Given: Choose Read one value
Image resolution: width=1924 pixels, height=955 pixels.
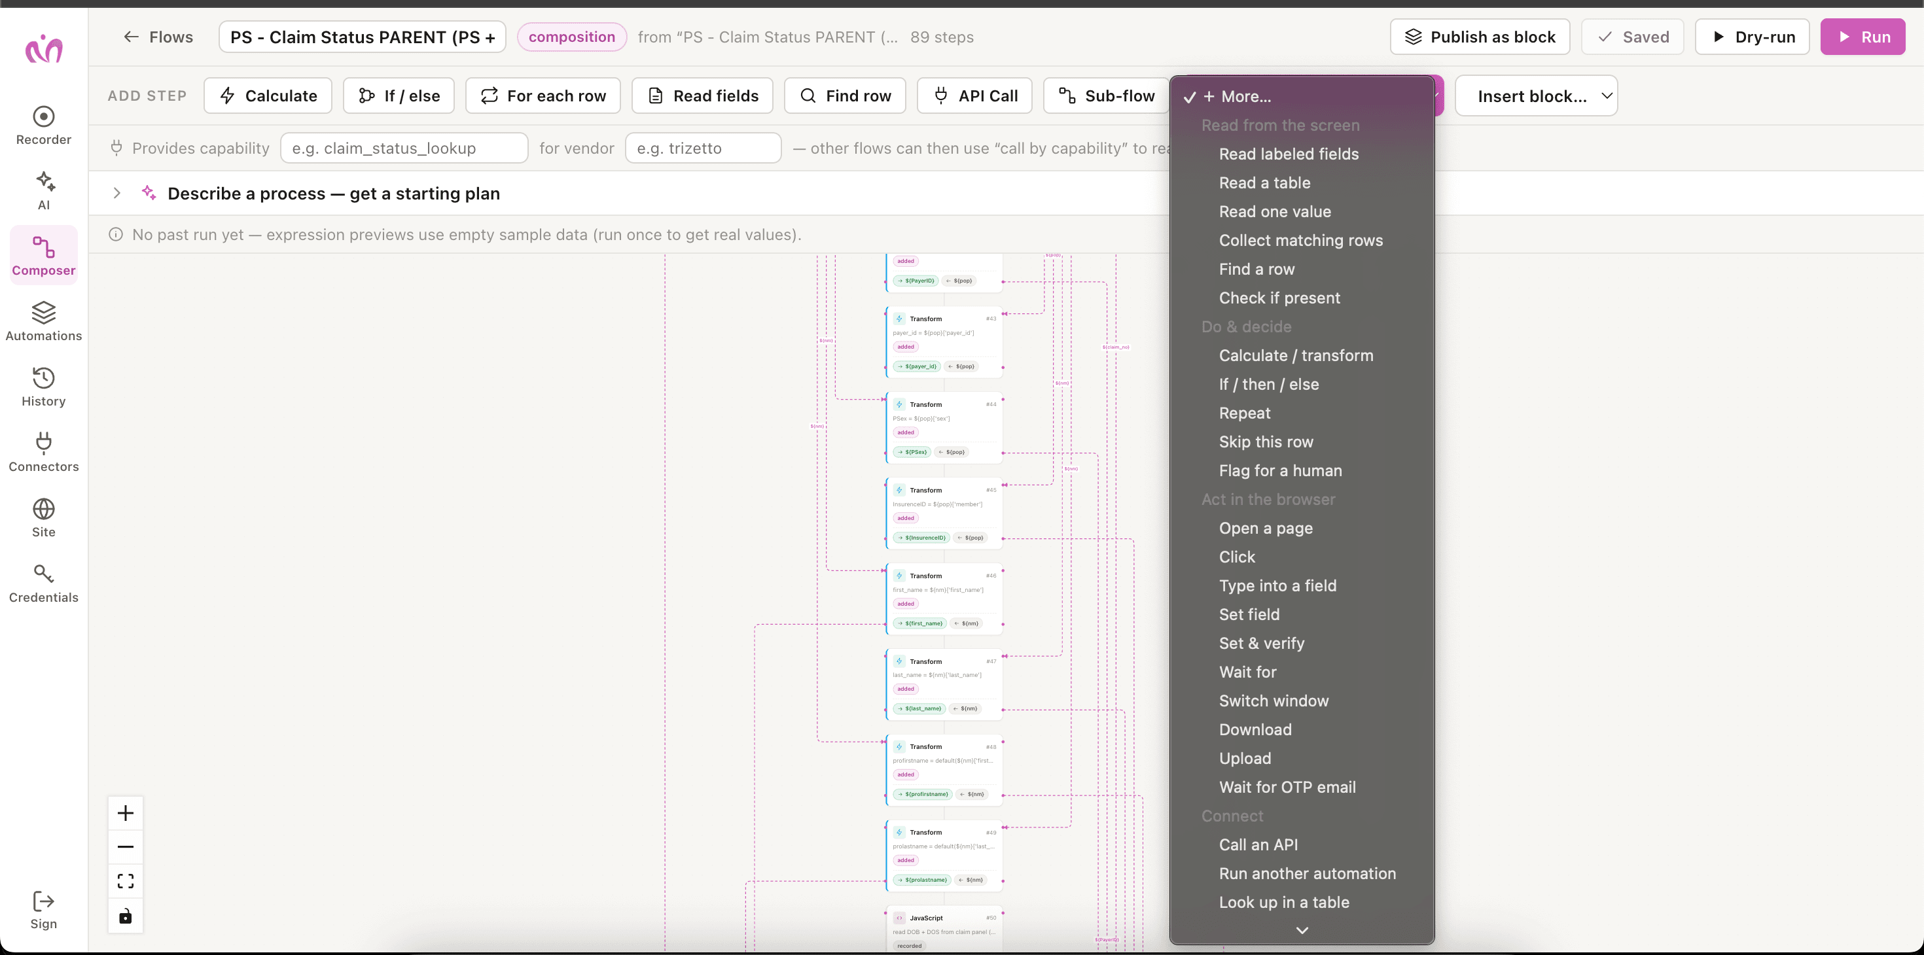Looking at the screenshot, I should (x=1302, y=211).
